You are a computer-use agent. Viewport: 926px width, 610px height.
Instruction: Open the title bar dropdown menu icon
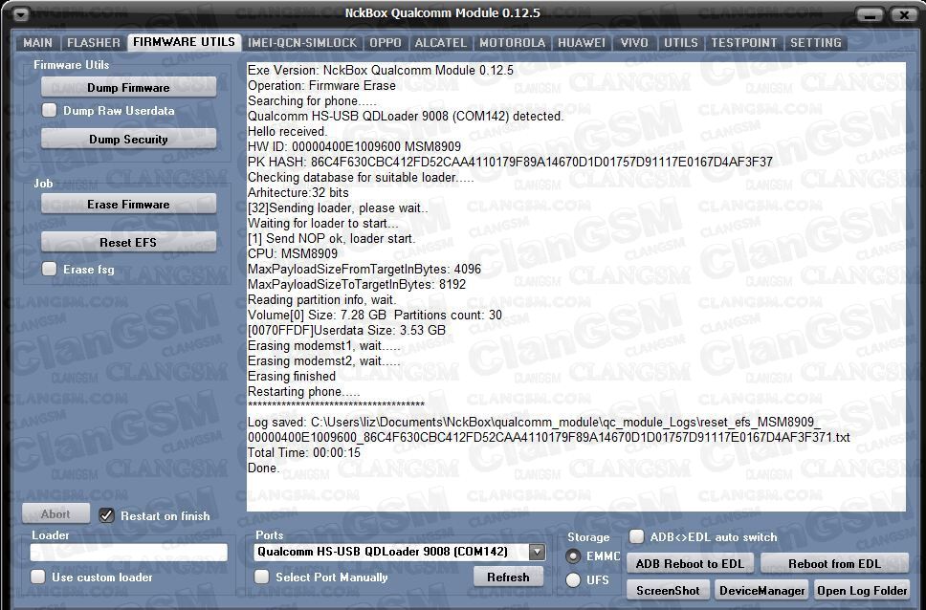(21, 14)
